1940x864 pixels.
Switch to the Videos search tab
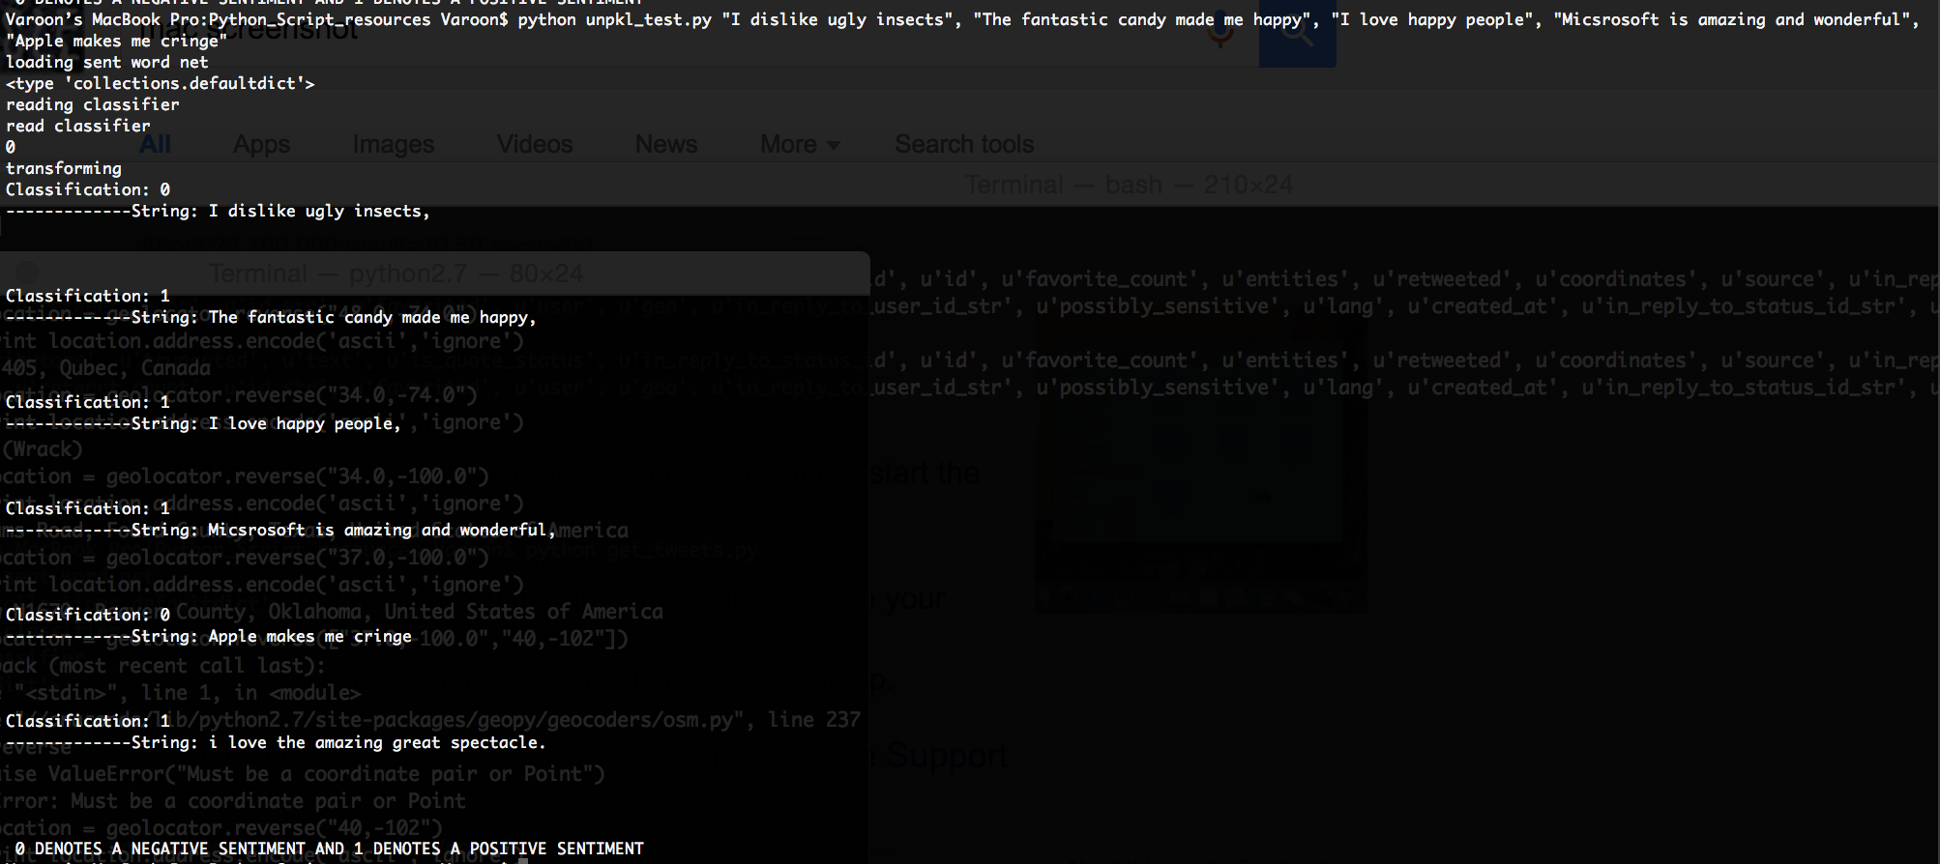pyautogui.click(x=534, y=144)
